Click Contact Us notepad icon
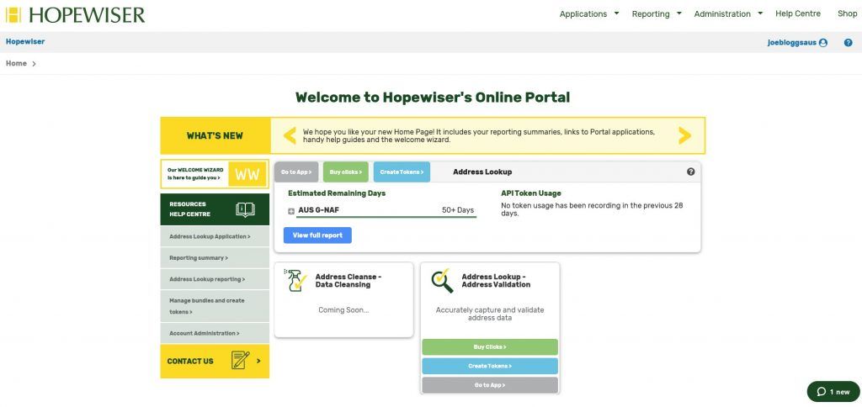The width and height of the screenshot is (862, 407). [240, 361]
